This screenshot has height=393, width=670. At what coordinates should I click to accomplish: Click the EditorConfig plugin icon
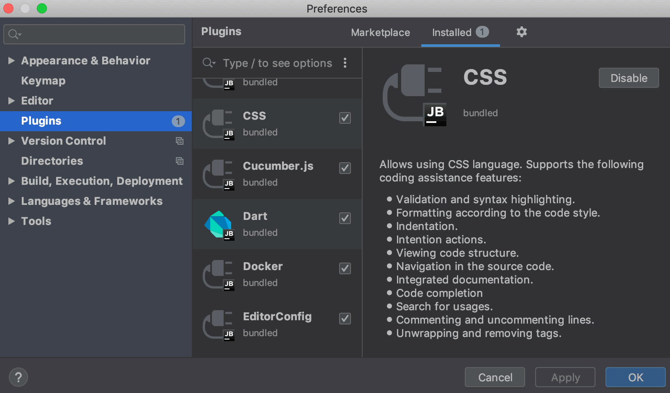coord(218,324)
